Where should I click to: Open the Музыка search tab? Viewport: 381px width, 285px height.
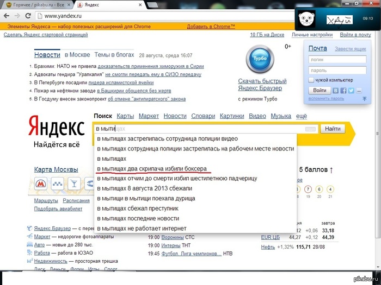[281, 116]
